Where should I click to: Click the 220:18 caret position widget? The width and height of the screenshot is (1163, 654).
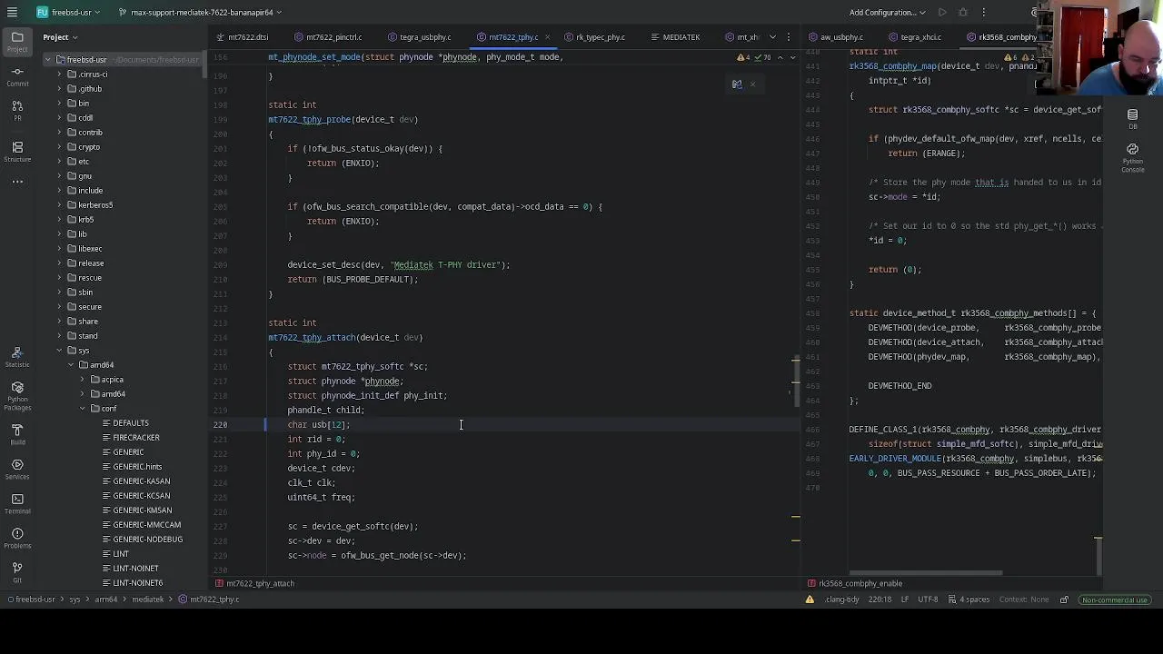[880, 599]
